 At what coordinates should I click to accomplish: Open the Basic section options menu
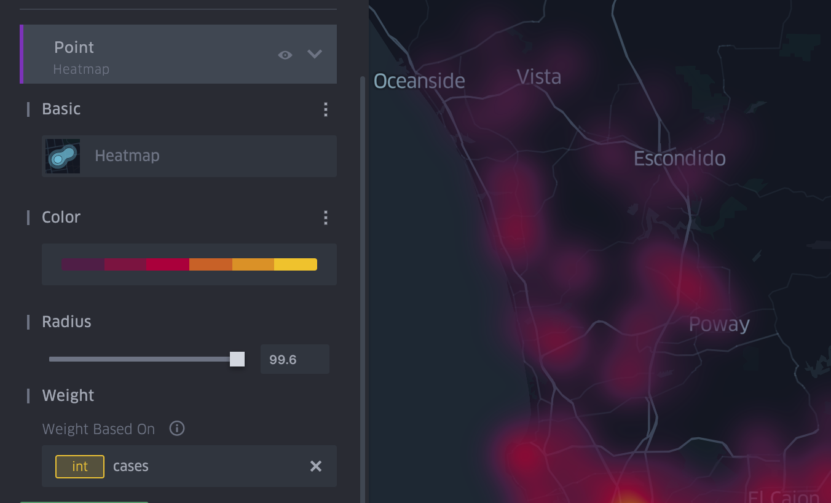(325, 109)
